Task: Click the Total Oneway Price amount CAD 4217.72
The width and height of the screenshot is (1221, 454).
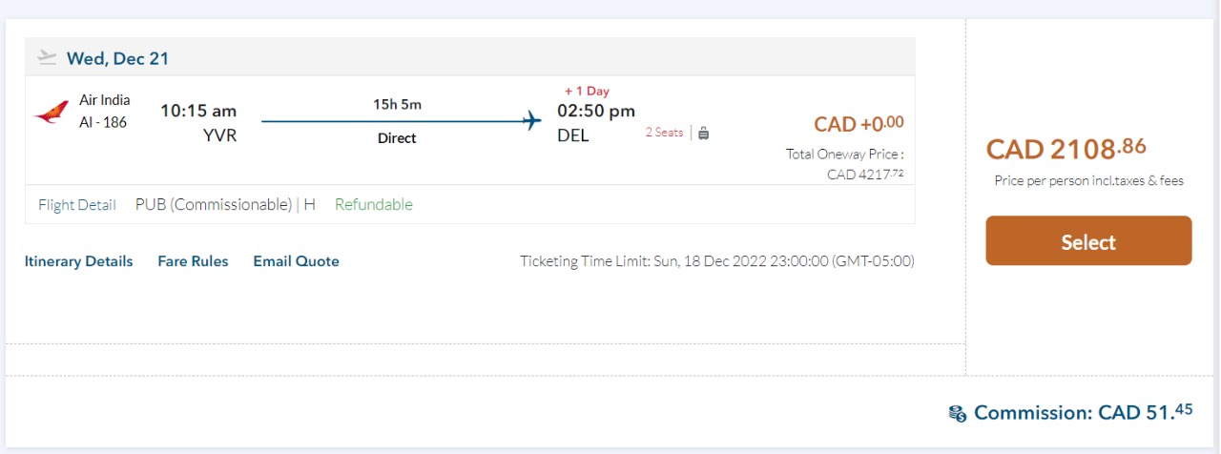Action: click(865, 174)
